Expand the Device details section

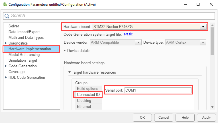coord(65,51)
